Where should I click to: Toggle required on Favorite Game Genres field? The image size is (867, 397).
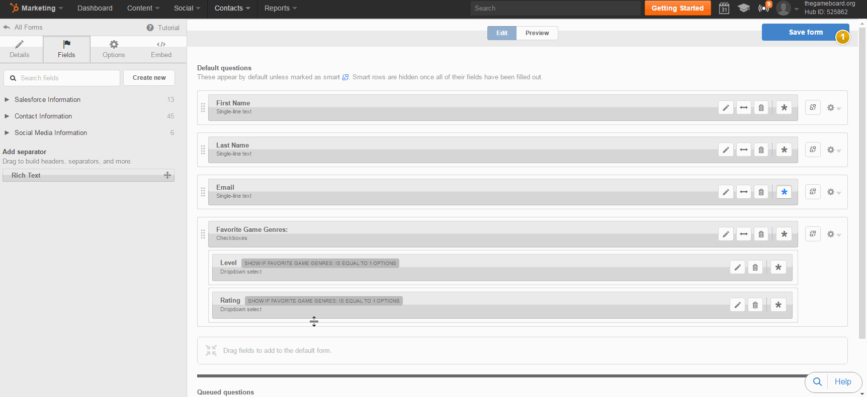coord(784,234)
